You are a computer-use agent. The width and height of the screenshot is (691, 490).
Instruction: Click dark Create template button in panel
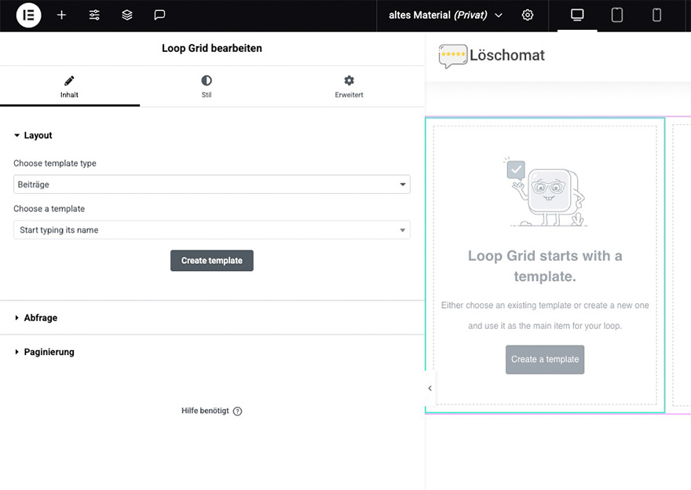(211, 261)
